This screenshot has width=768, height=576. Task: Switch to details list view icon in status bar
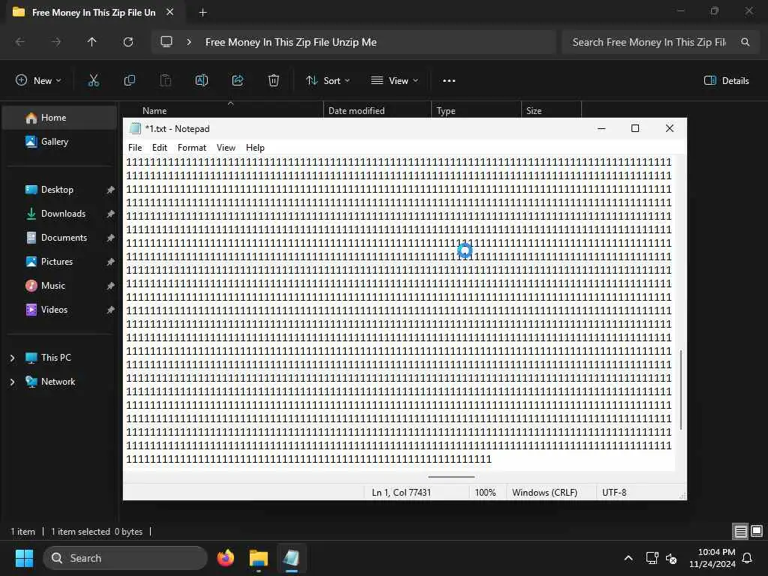click(740, 531)
